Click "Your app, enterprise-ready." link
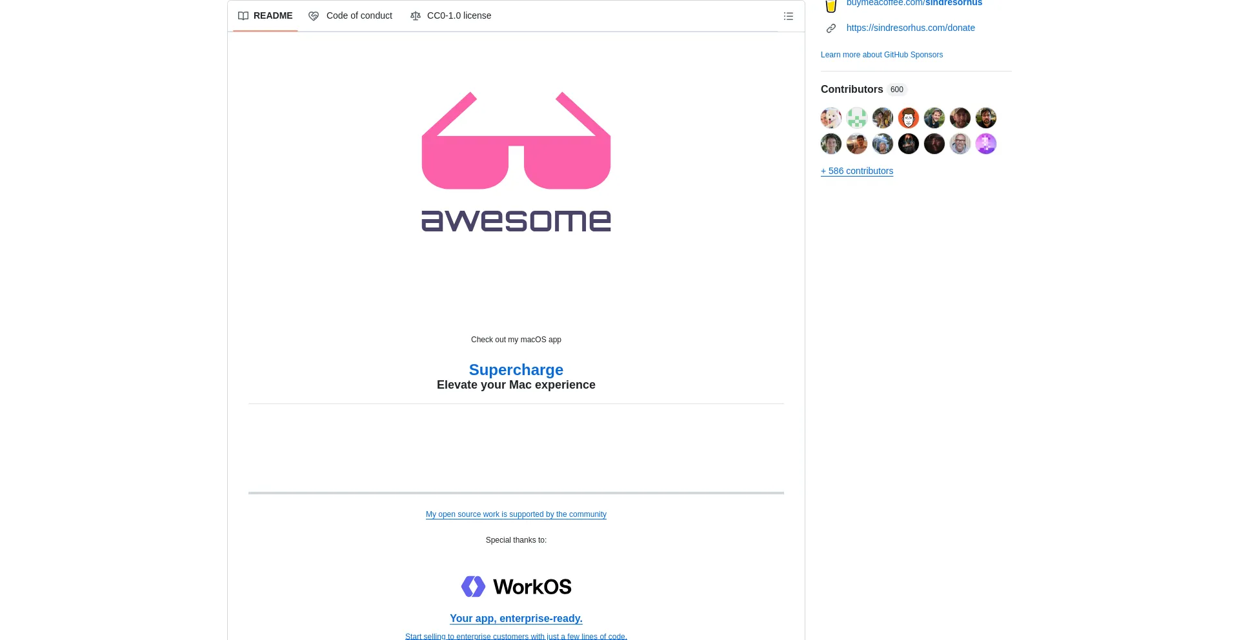The width and height of the screenshot is (1239, 640). [516, 618]
